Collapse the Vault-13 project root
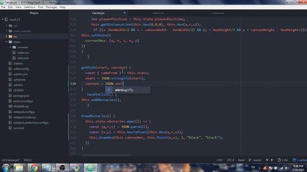Viewport: 307px width, 172px height. tap(2, 20)
